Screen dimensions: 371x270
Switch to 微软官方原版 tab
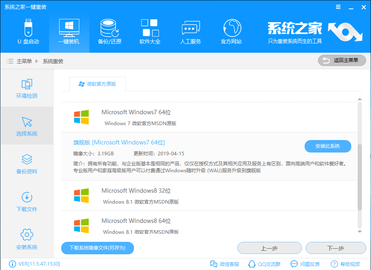pyautogui.click(x=97, y=84)
